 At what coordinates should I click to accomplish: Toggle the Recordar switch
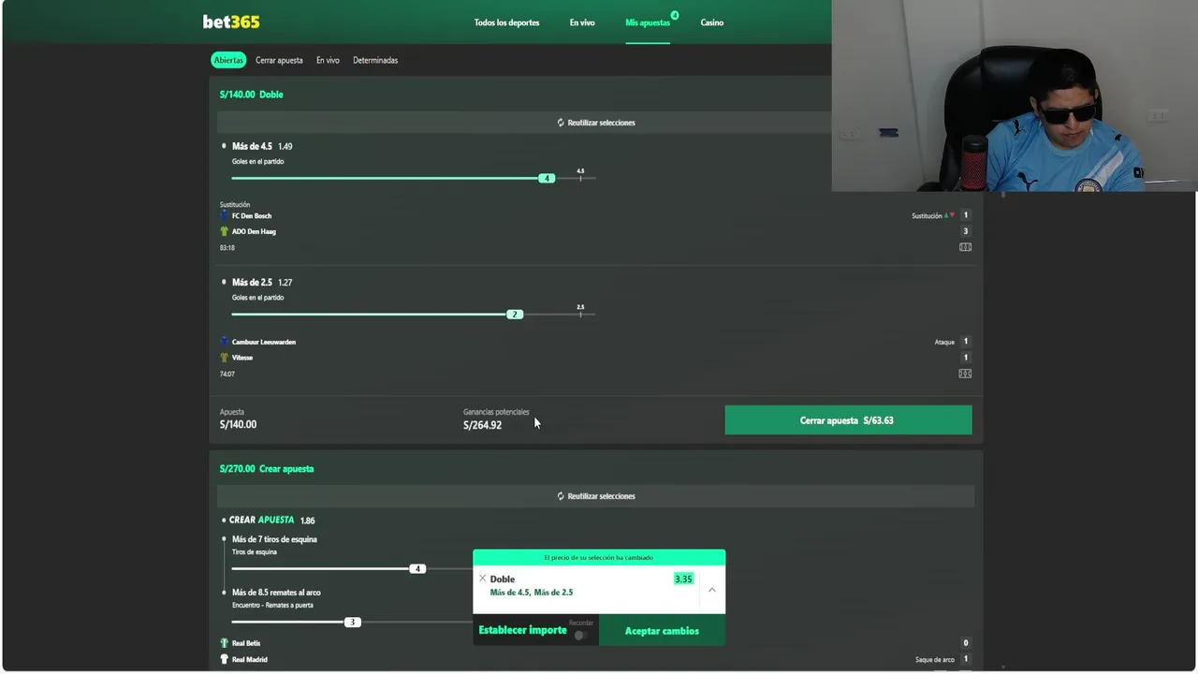[x=580, y=635]
